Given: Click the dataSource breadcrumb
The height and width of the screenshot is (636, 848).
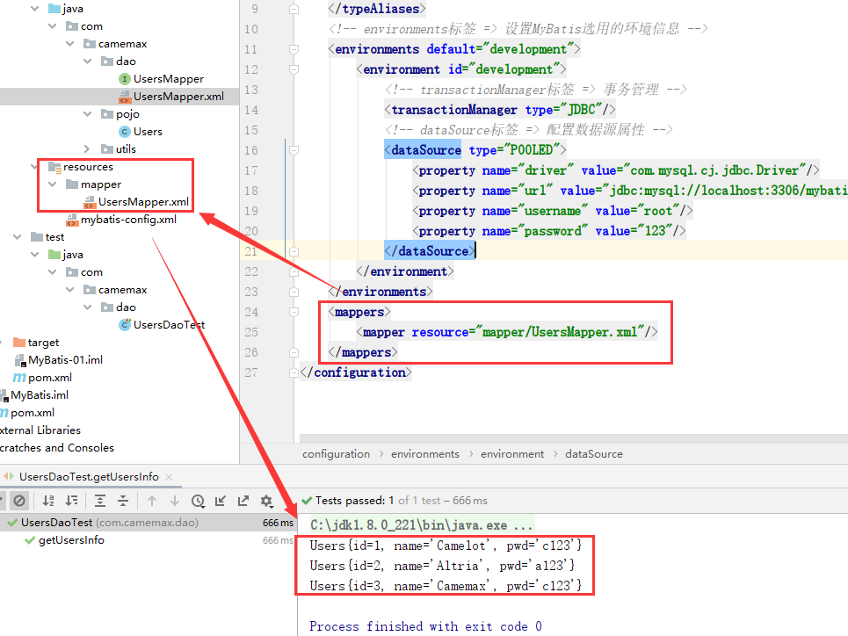Looking at the screenshot, I should 594,454.
